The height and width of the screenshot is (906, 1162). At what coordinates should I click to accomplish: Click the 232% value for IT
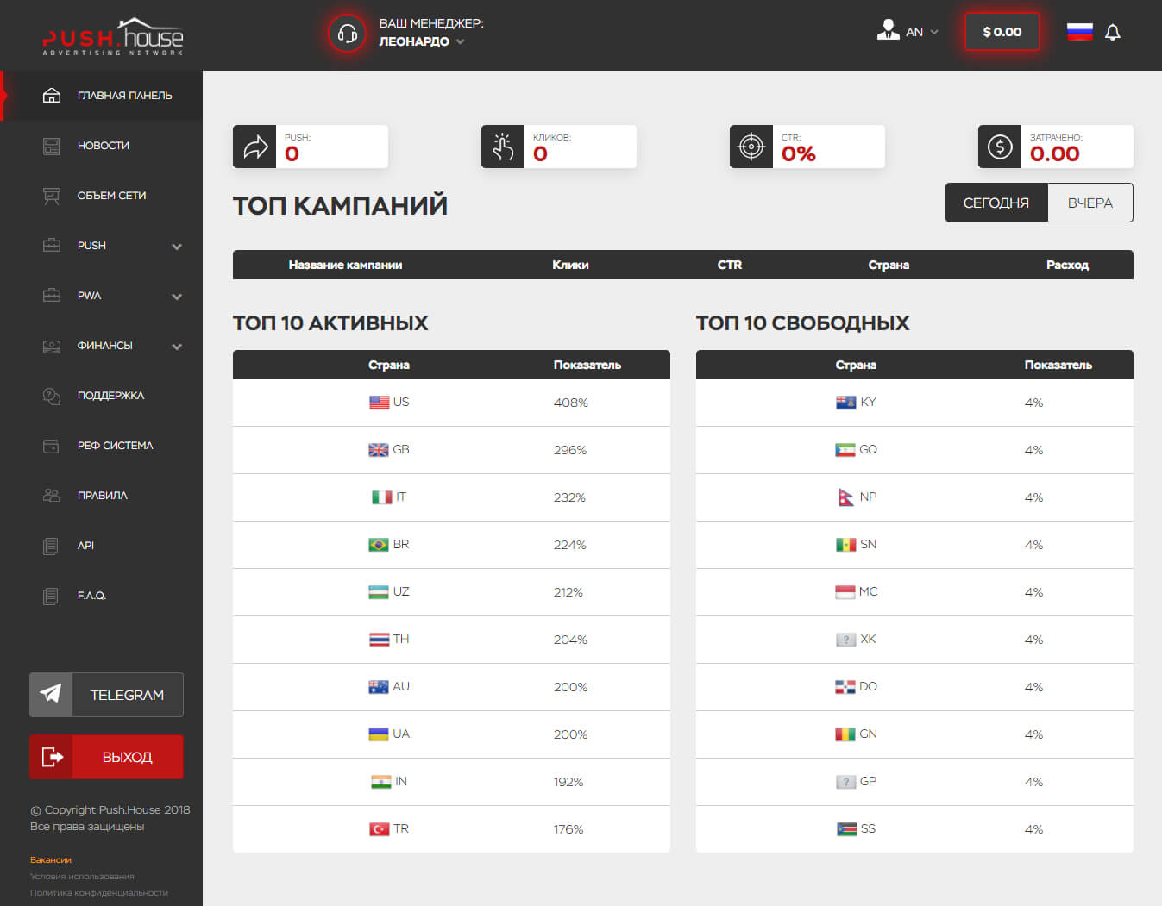569,497
